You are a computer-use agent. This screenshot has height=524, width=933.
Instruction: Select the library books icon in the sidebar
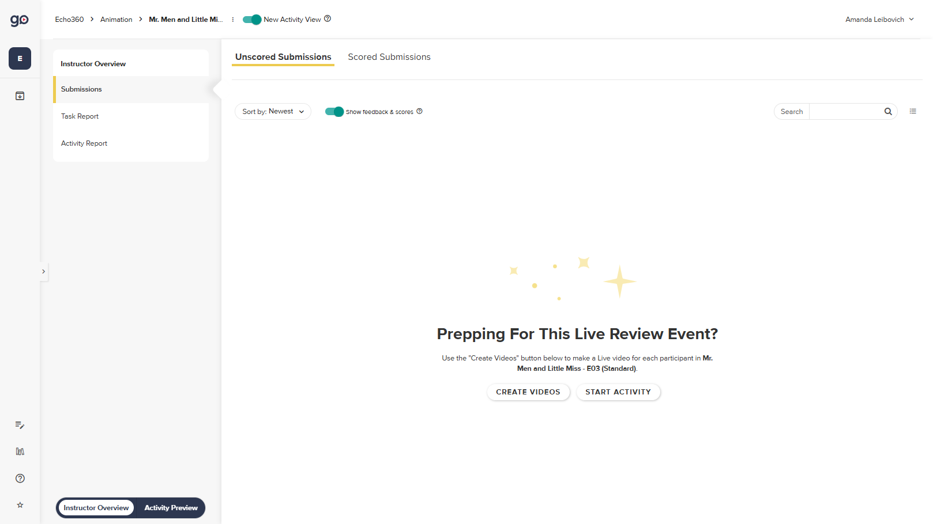click(x=20, y=451)
